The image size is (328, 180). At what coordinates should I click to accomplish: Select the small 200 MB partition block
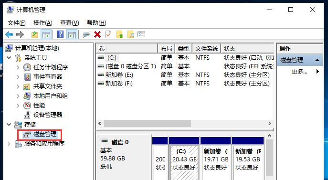coord(160,159)
